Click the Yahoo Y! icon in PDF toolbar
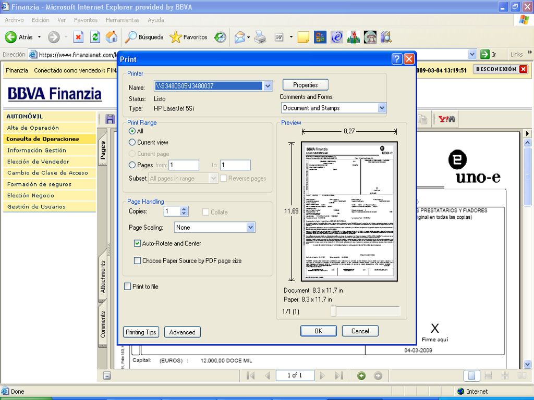534x400 pixels. point(447,119)
